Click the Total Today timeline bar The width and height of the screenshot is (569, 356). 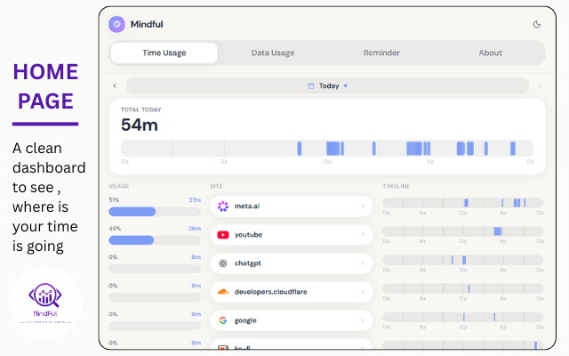click(327, 149)
